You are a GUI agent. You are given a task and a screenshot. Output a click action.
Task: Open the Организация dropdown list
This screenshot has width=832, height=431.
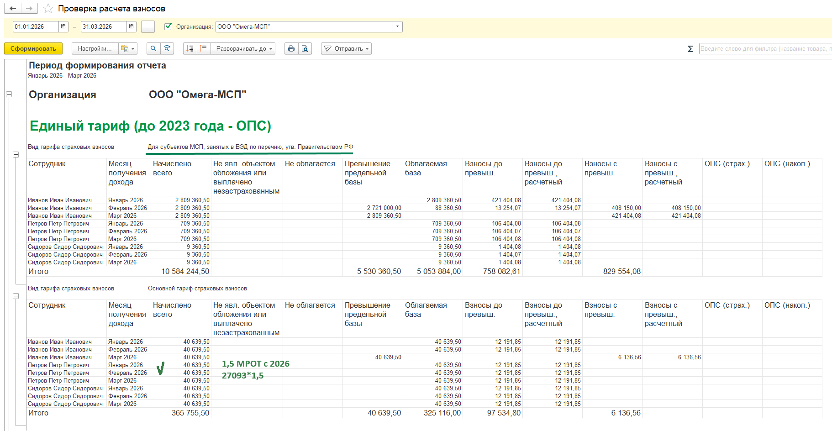(397, 26)
